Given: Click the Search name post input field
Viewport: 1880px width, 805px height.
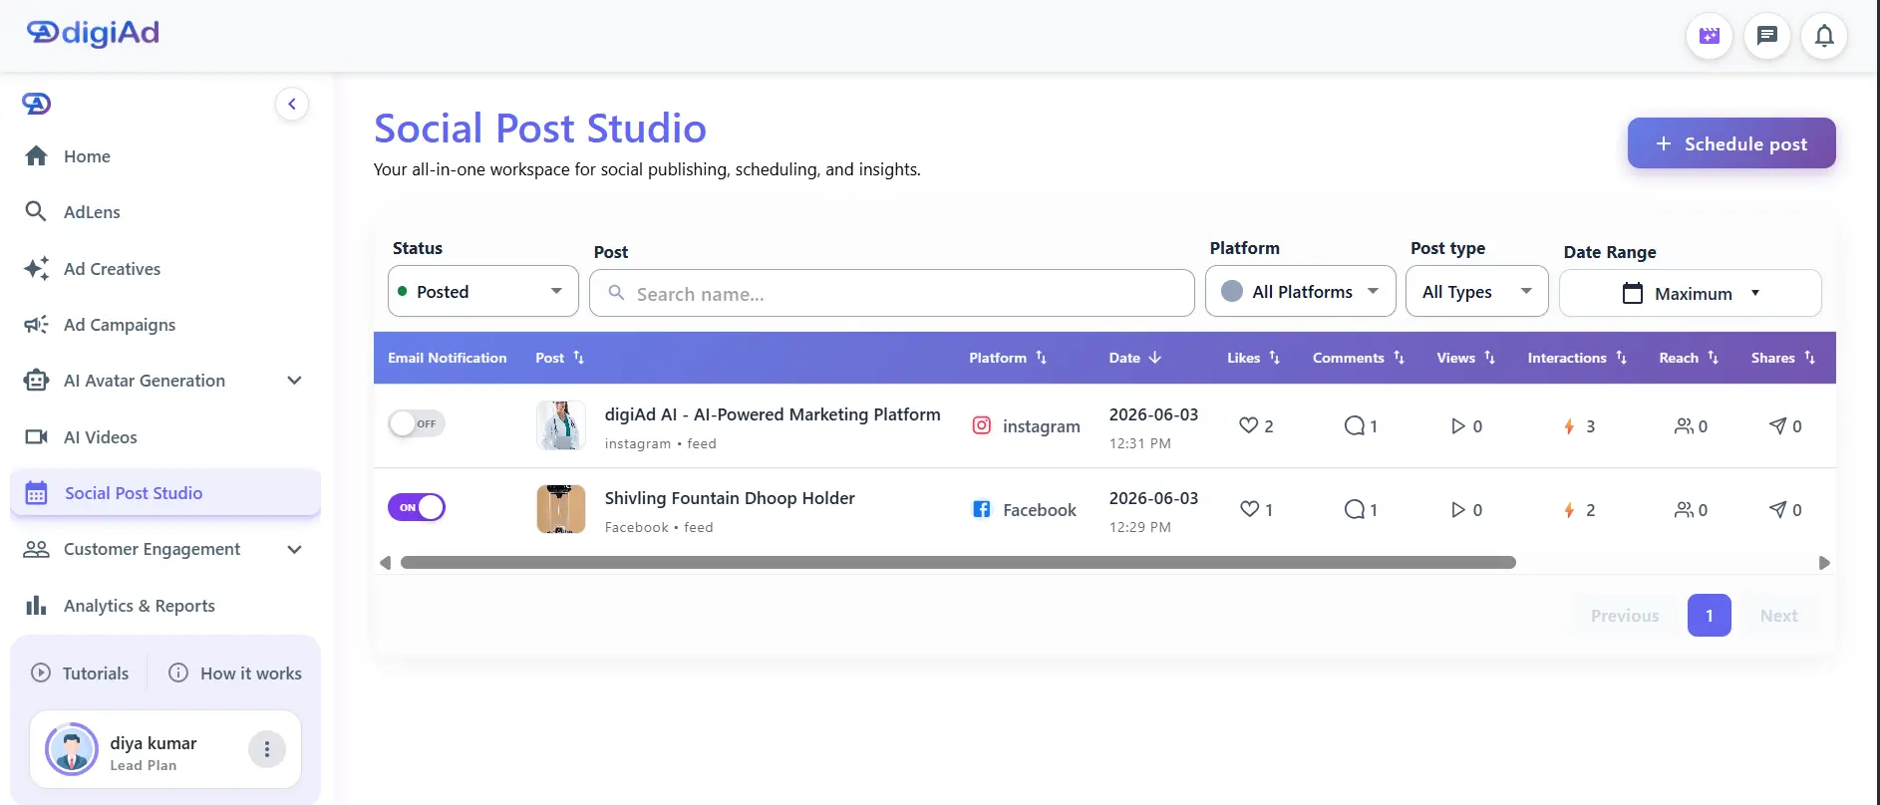Looking at the screenshot, I should click(x=892, y=293).
